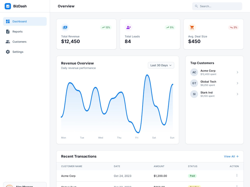Expand Stark Ind customer chevron
The image size is (250, 187).
[237, 94]
